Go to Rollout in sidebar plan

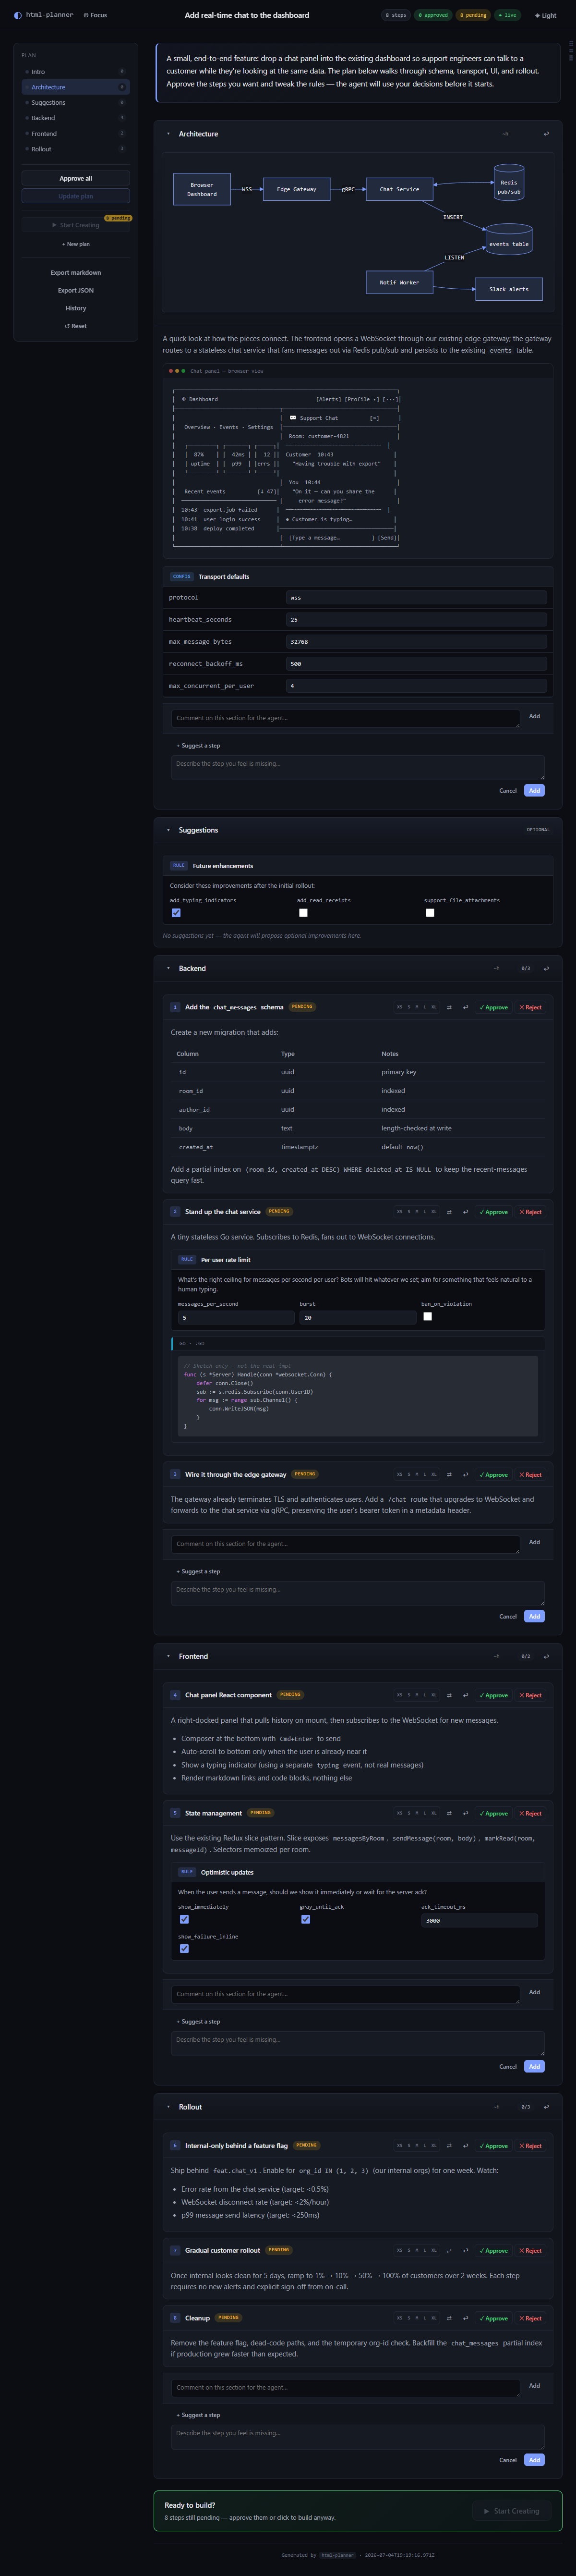[x=76, y=149]
